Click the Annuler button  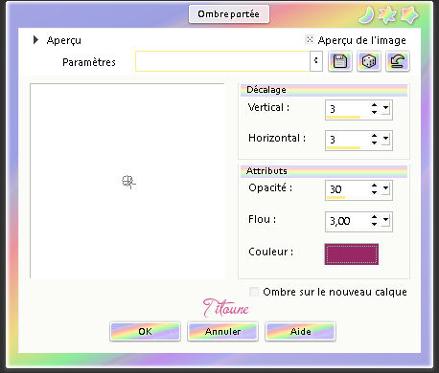pyautogui.click(x=222, y=332)
